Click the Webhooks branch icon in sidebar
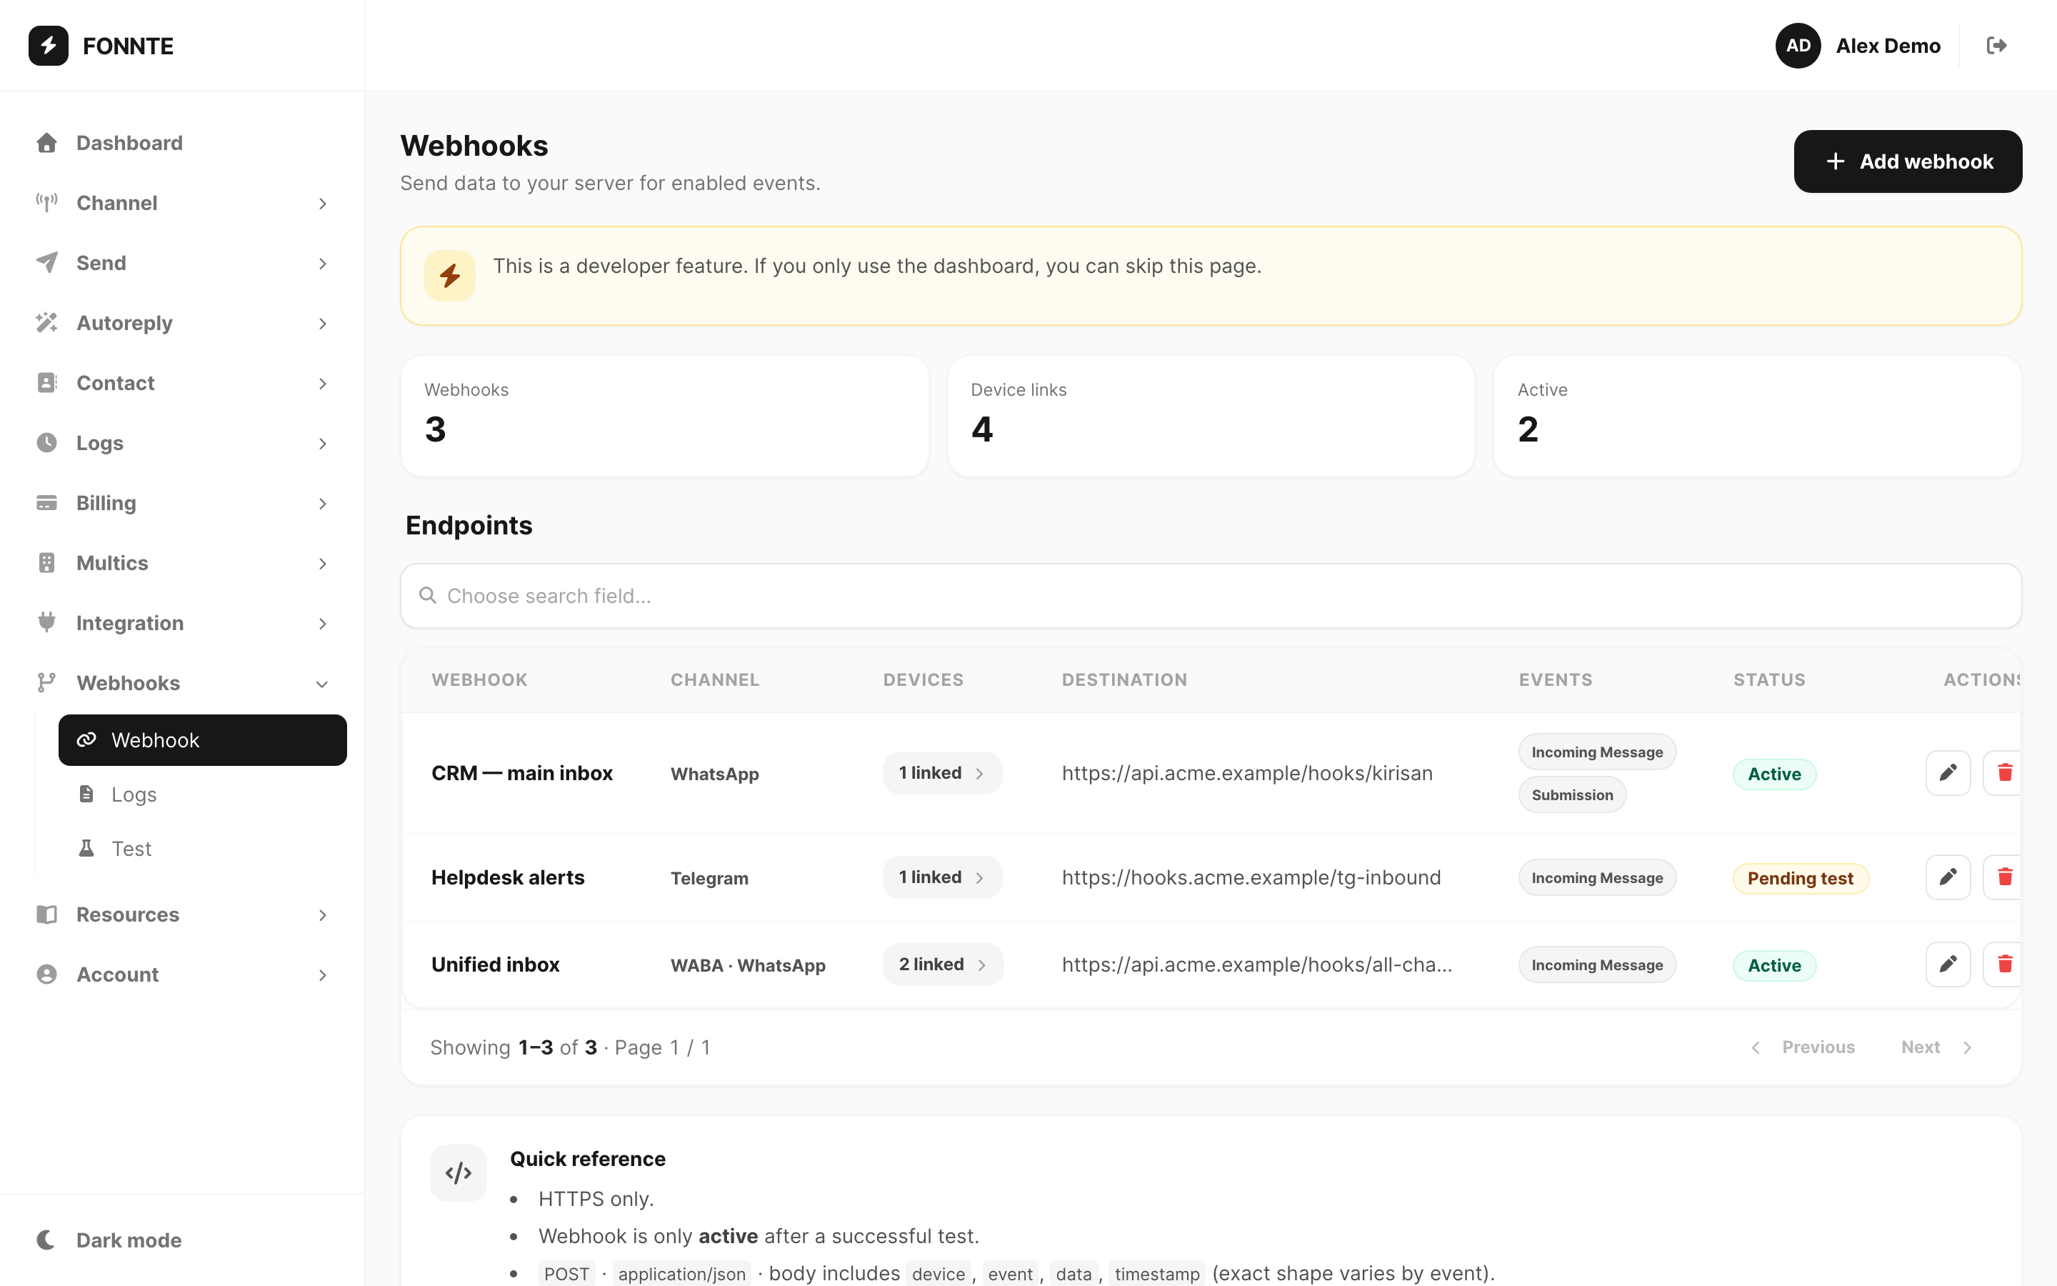 pos(46,683)
